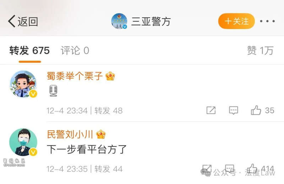Tap the crown badge beside 蜀黍举个栗子
This screenshot has height=184, width=284.
pyautogui.click(x=110, y=76)
